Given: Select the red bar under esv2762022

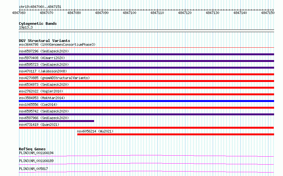Looking at the screenshot, I should coord(146,94).
